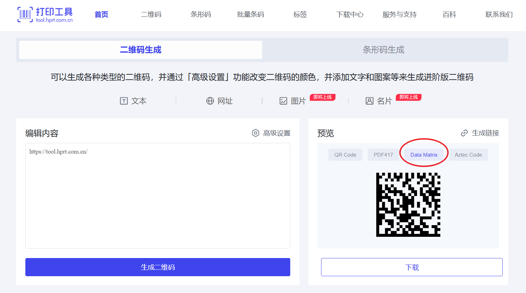The image size is (526, 293).
Task: Select the Aztec Code format tab
Action: point(468,155)
